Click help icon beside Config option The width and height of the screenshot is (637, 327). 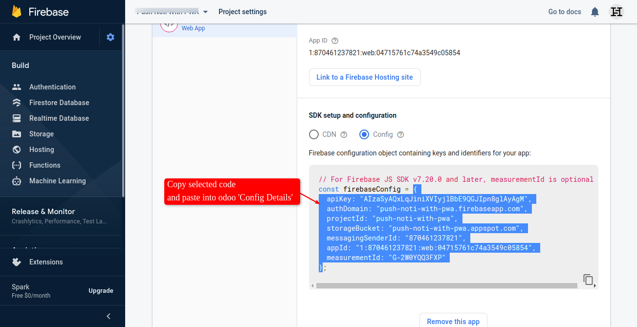pos(400,135)
